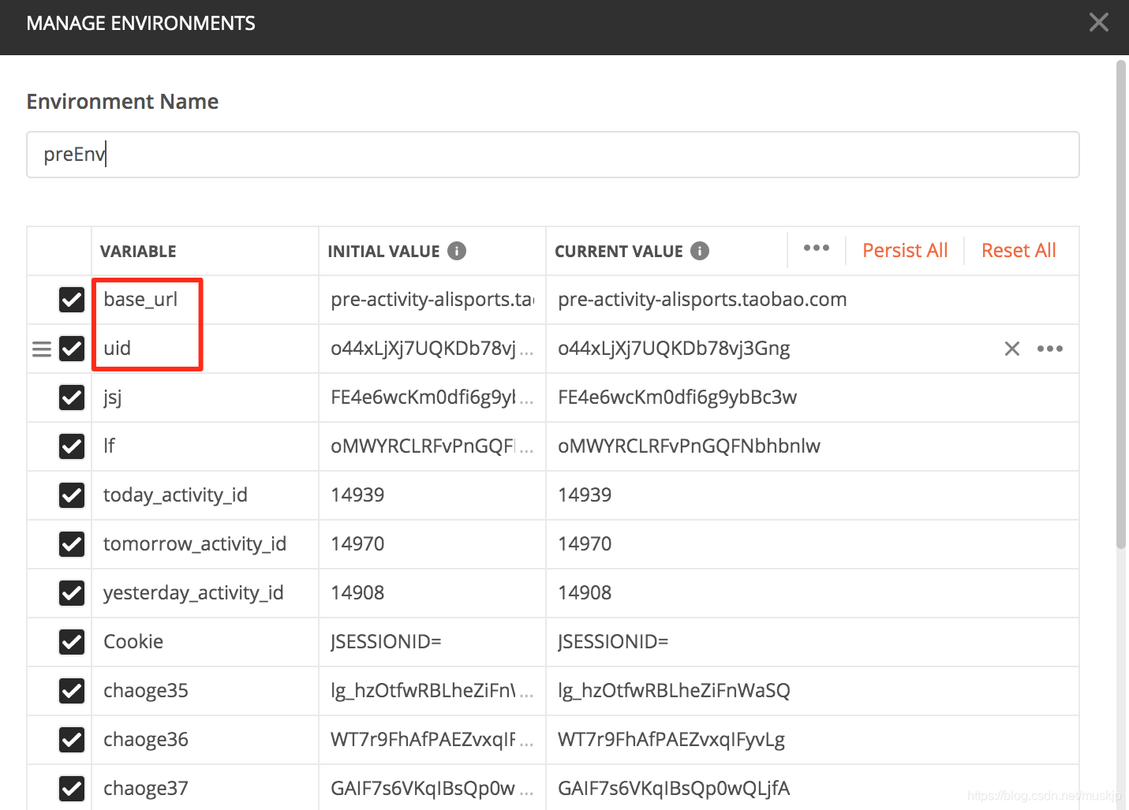Delete the uid row with the X icon
Viewport: 1129px width, 810px height.
coord(1012,349)
